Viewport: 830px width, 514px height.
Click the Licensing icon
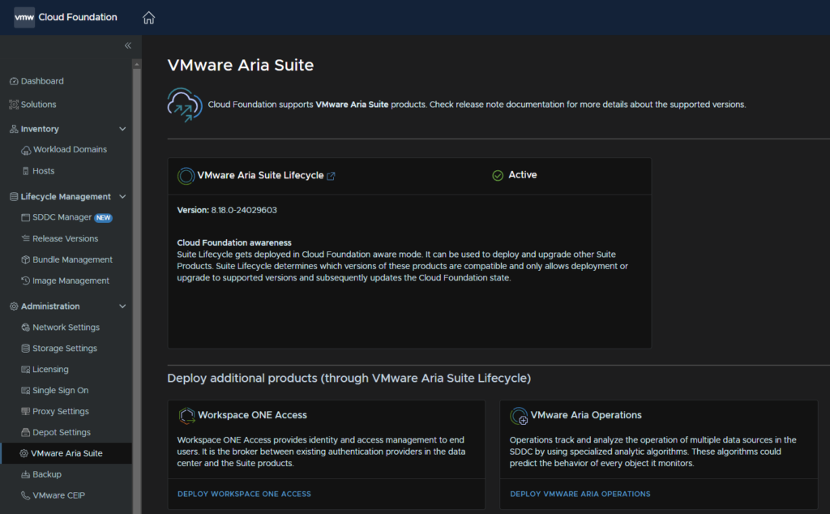(25, 370)
